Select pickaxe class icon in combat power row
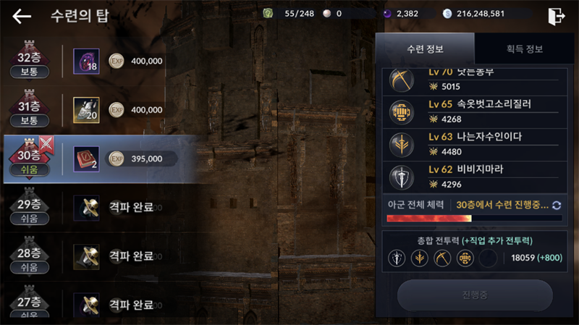The width and height of the screenshot is (579, 325). [442, 258]
